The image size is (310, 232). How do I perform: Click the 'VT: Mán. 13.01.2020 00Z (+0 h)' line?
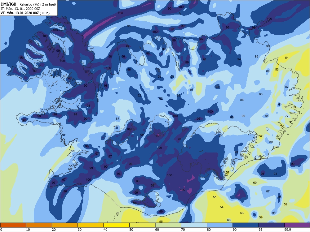point(25,13)
